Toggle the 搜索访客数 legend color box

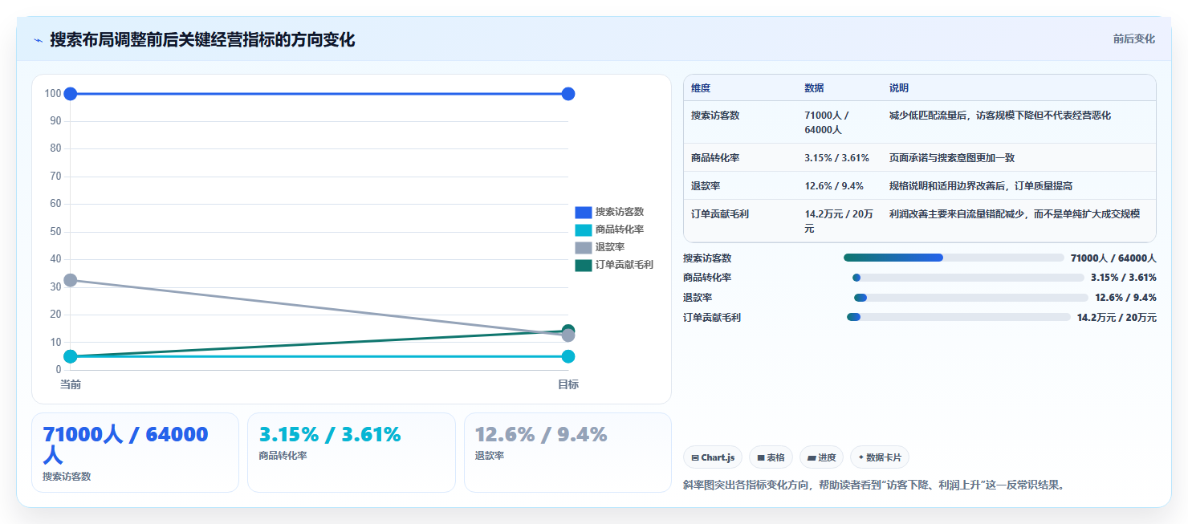pyautogui.click(x=583, y=212)
